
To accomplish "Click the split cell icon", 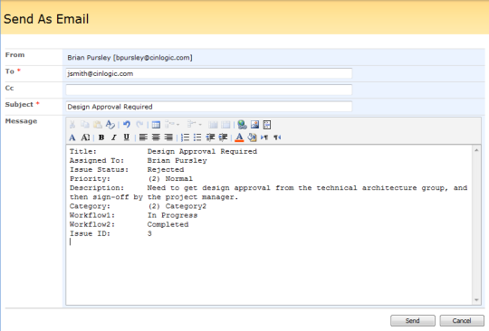I will pyautogui.click(x=213, y=125).
